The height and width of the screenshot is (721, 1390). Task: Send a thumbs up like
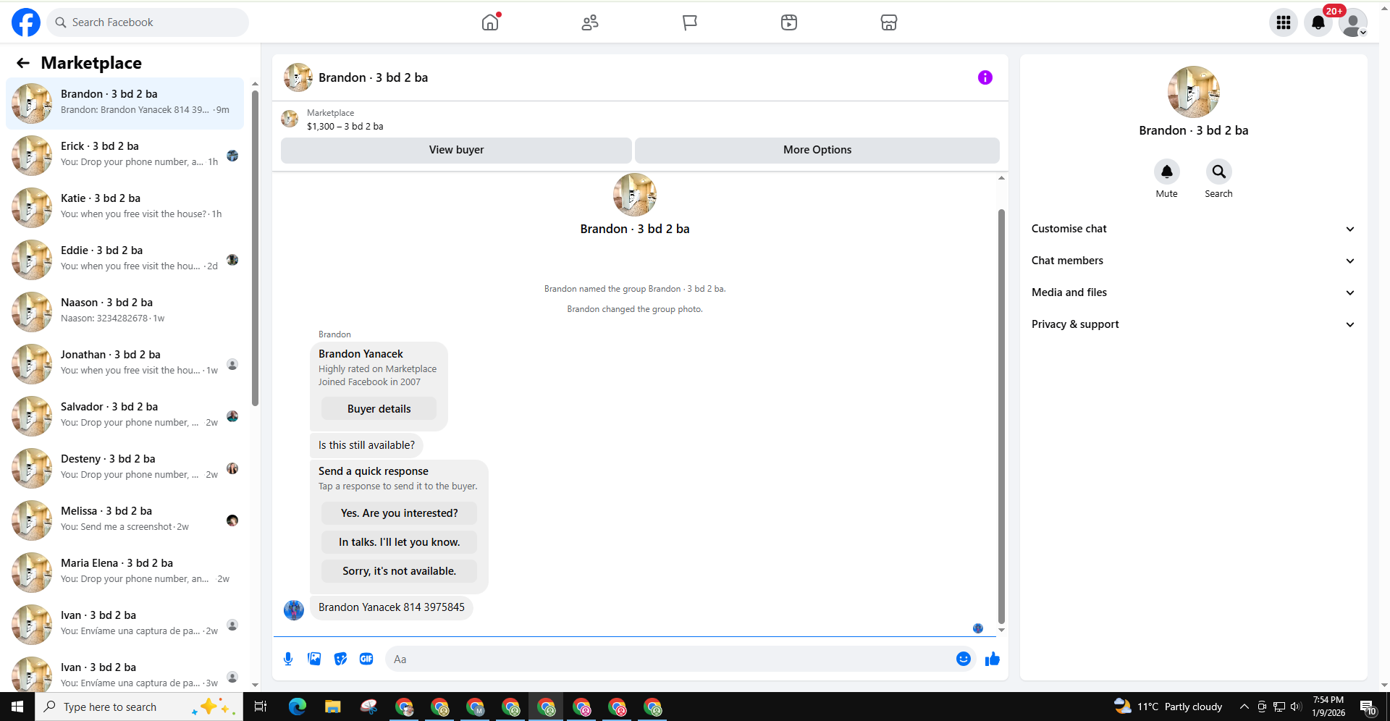tap(993, 659)
